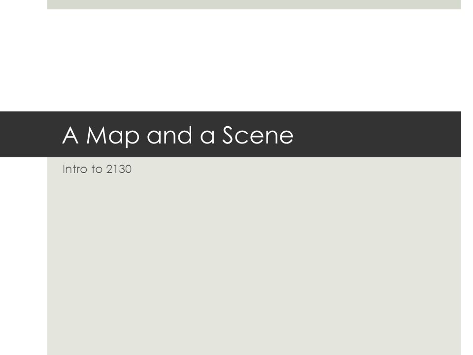Click the slide title "A Map and a Scene"
Viewport: 473px width, 355px height.
pyautogui.click(x=178, y=136)
